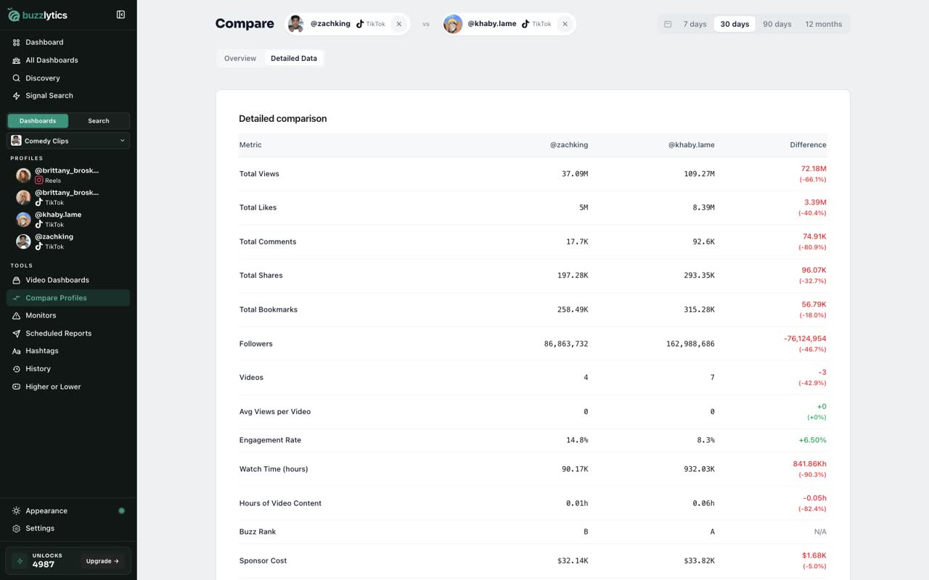
Task: Open Higher or Lower game
Action: 68,386
